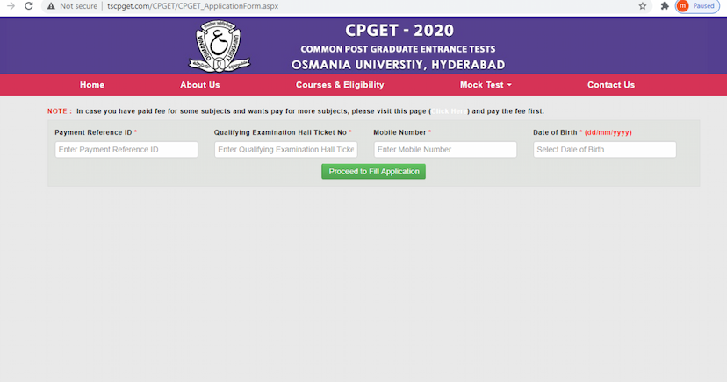The height and width of the screenshot is (382, 727).
Task: Follow the Click Here fee link
Action: click(450, 111)
